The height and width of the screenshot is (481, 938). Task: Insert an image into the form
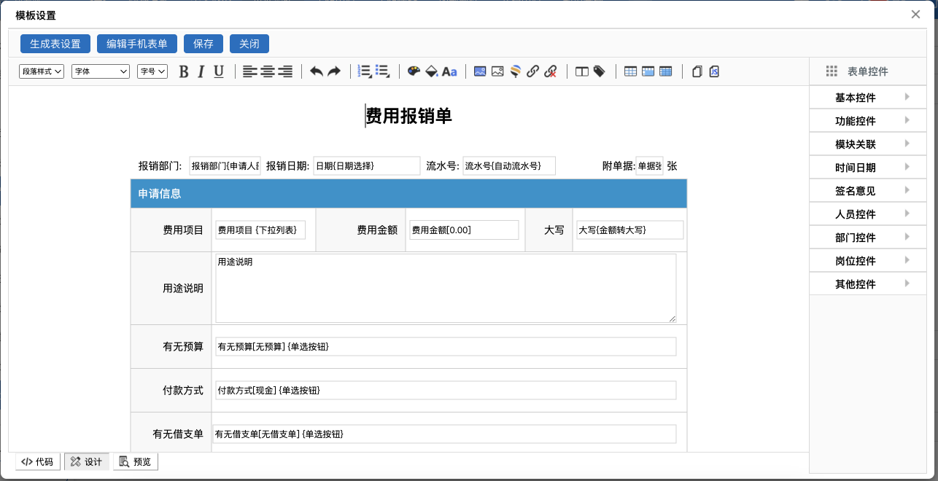[x=480, y=71]
